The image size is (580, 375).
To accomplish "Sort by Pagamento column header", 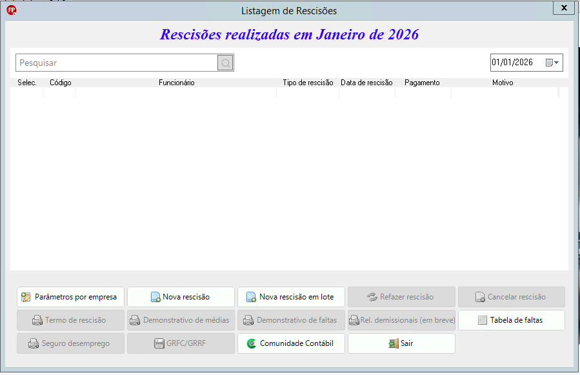I will [422, 83].
